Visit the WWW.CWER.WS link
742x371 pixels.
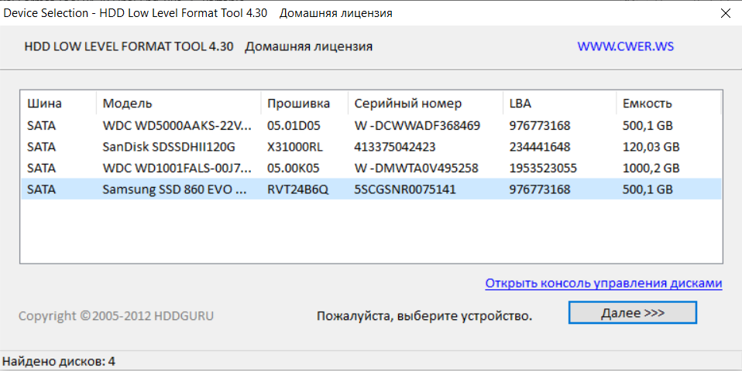tap(625, 46)
